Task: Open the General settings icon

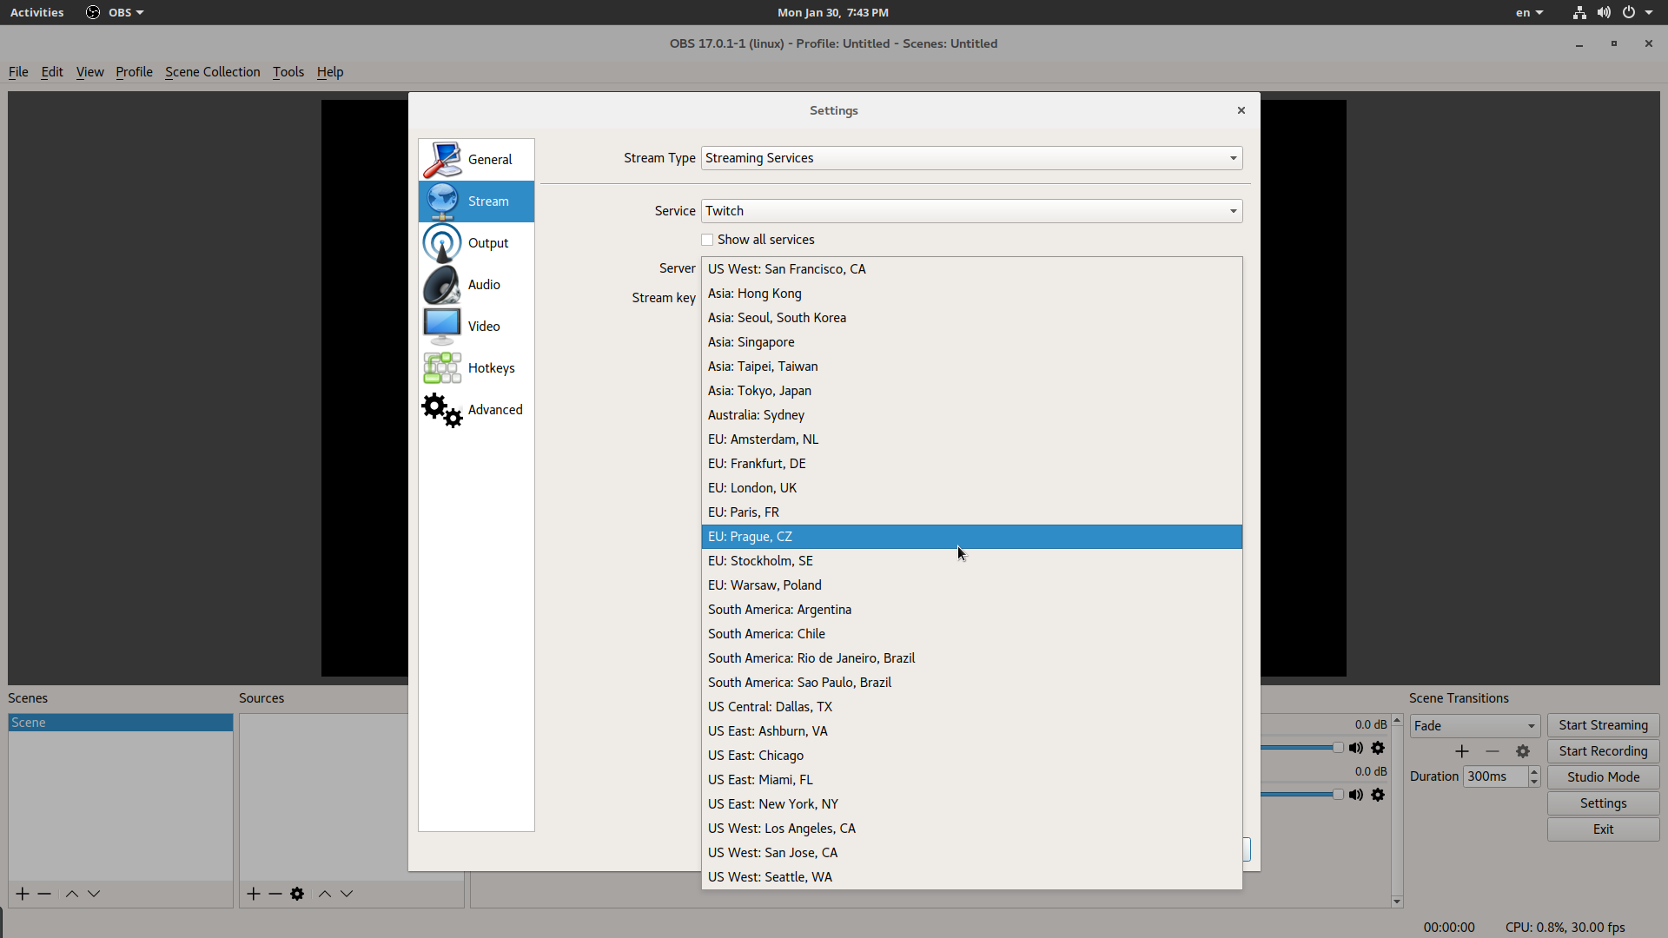Action: tap(442, 160)
